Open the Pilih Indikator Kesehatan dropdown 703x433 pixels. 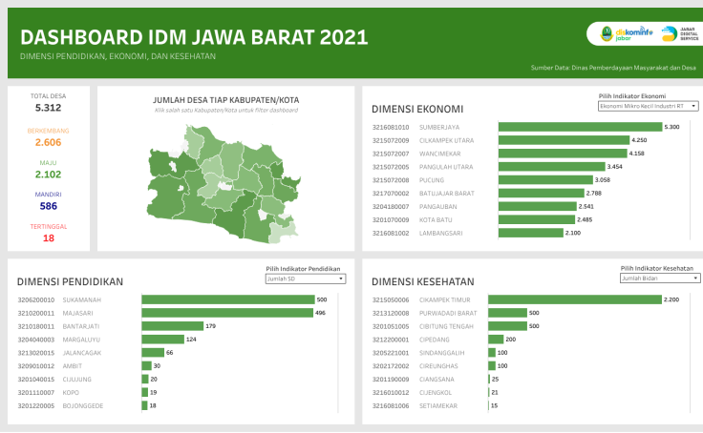pyautogui.click(x=657, y=278)
